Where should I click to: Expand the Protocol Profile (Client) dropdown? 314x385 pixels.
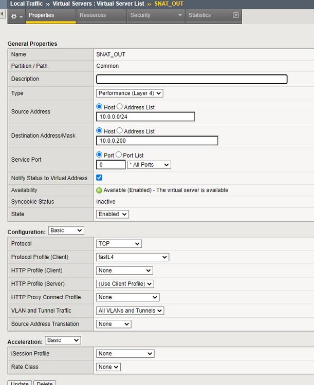pyautogui.click(x=133, y=257)
